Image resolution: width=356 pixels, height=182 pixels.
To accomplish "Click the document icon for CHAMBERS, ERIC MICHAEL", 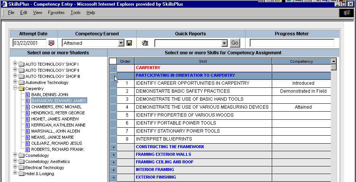I will click(x=27, y=107).
